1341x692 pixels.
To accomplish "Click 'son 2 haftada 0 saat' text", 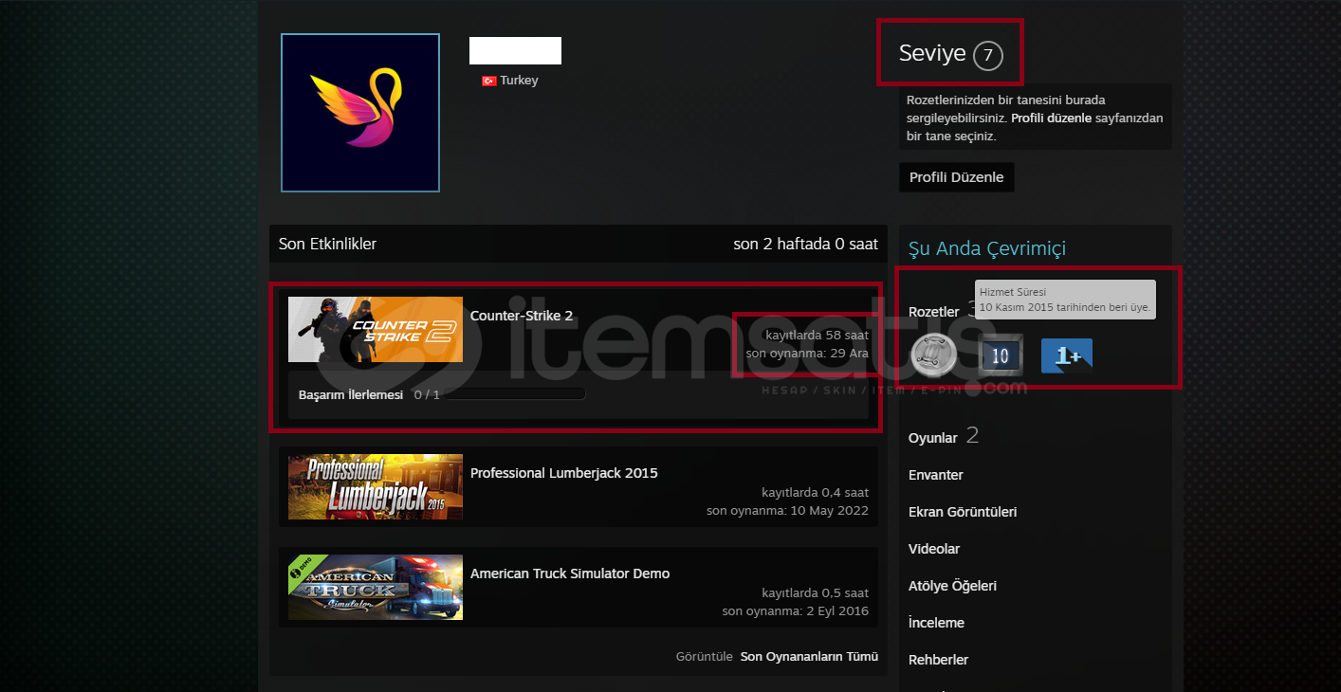I will click(806, 244).
